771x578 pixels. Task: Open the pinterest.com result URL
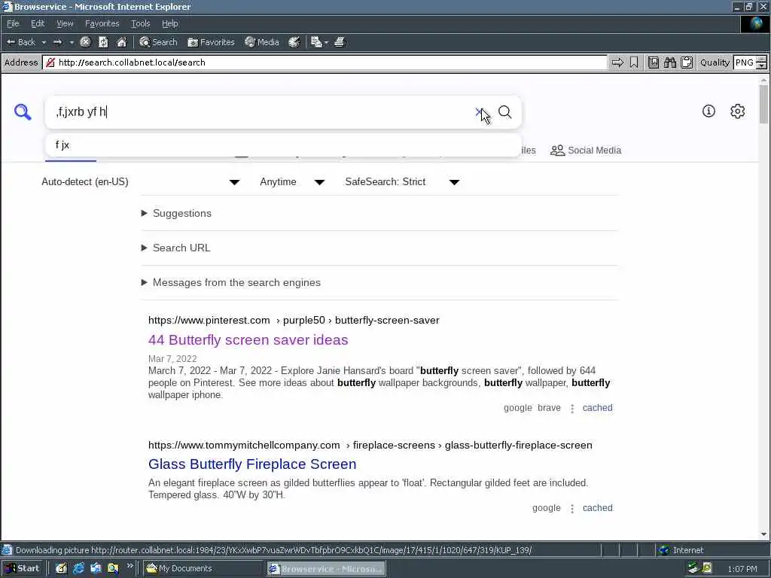tap(294, 321)
